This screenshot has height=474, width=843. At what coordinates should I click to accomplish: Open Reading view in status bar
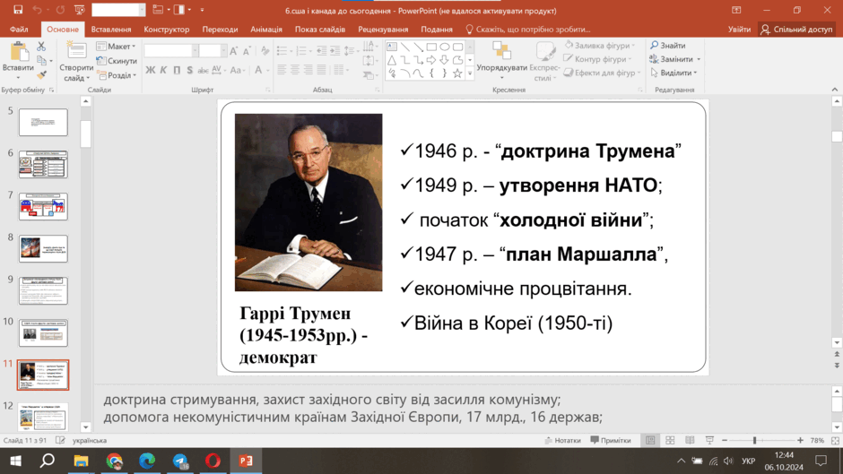point(690,440)
